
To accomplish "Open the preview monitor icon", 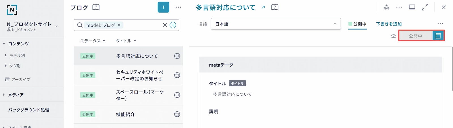I will pyautogui.click(x=412, y=7).
